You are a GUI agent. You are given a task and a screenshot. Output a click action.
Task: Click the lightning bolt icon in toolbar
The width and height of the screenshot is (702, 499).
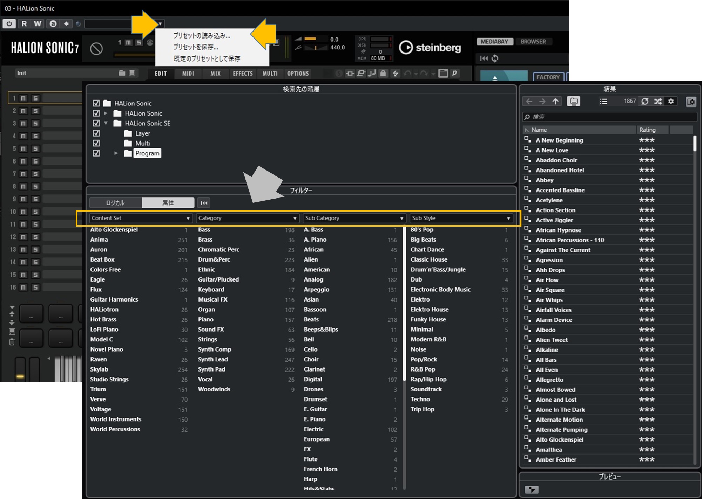(x=395, y=73)
